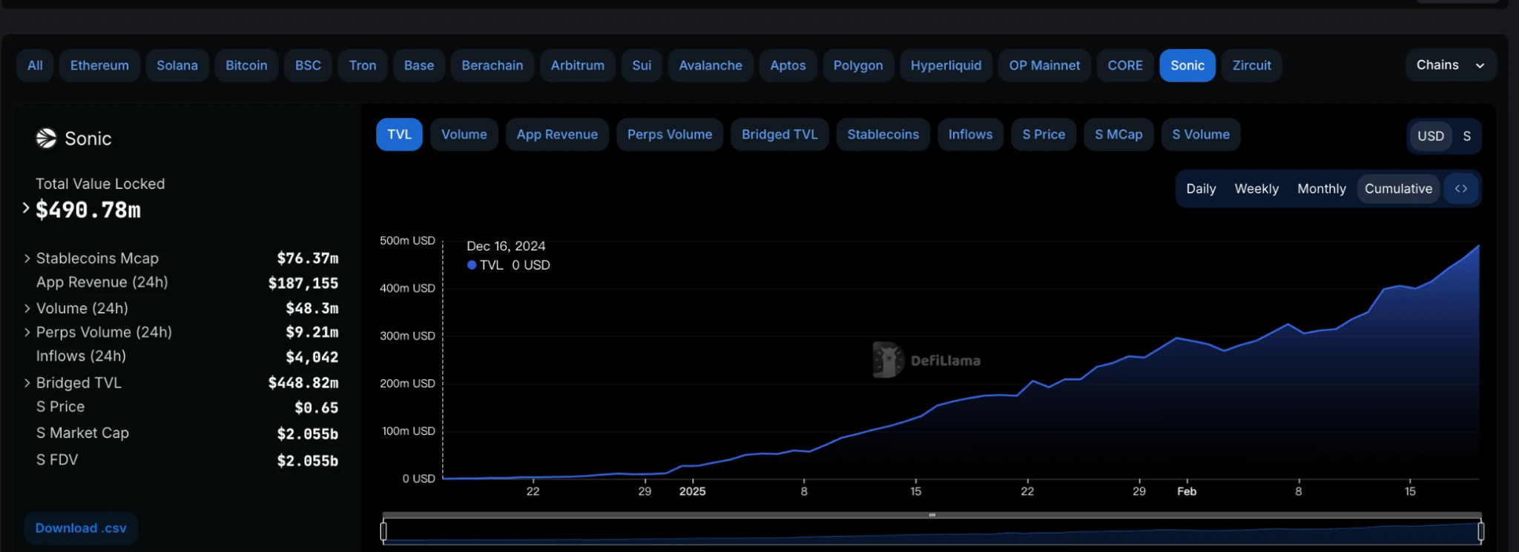
Task: Switch denomination to S token
Action: [1466, 136]
